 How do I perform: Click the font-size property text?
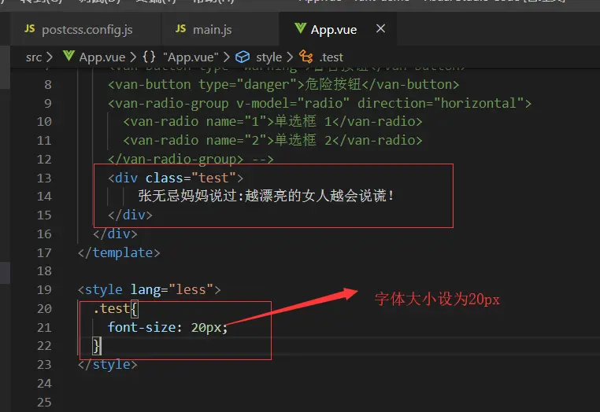pos(142,328)
